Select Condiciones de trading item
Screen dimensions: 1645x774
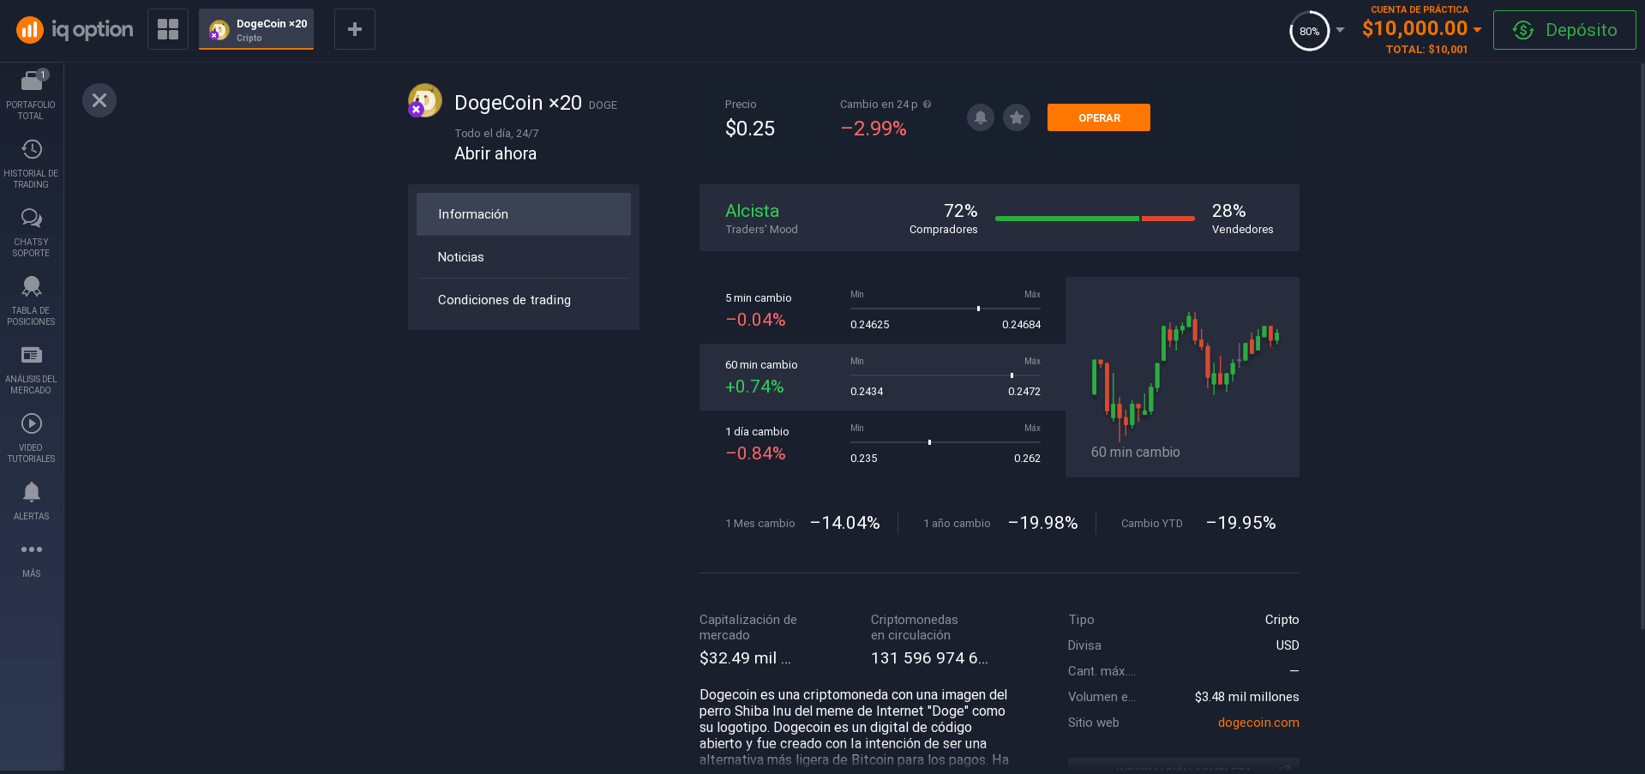tap(524, 300)
